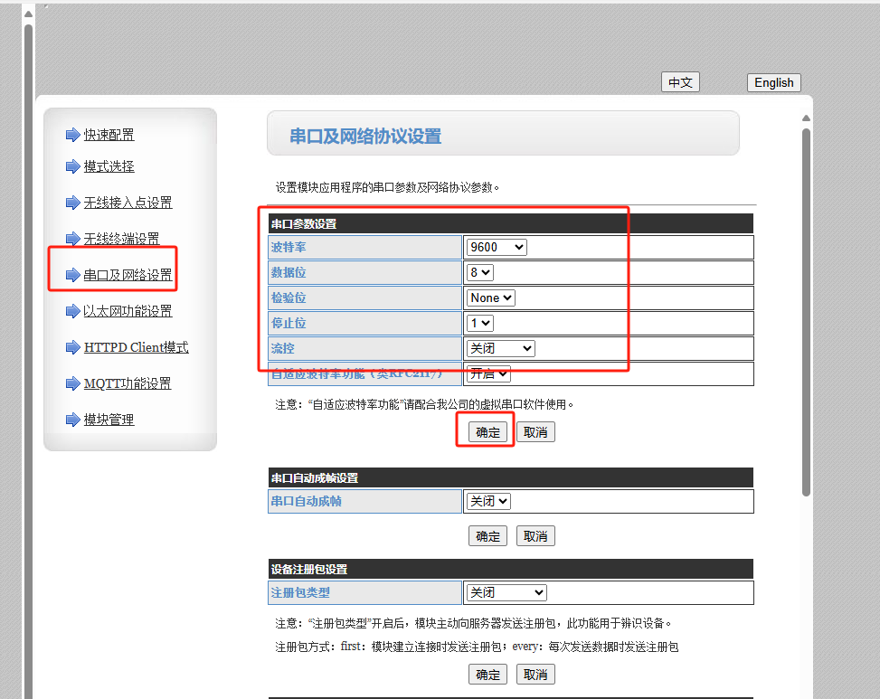Viewport: 880px width, 699px height.
Task: Open 串口及网络设置 in sidebar
Action: pyautogui.click(x=128, y=275)
